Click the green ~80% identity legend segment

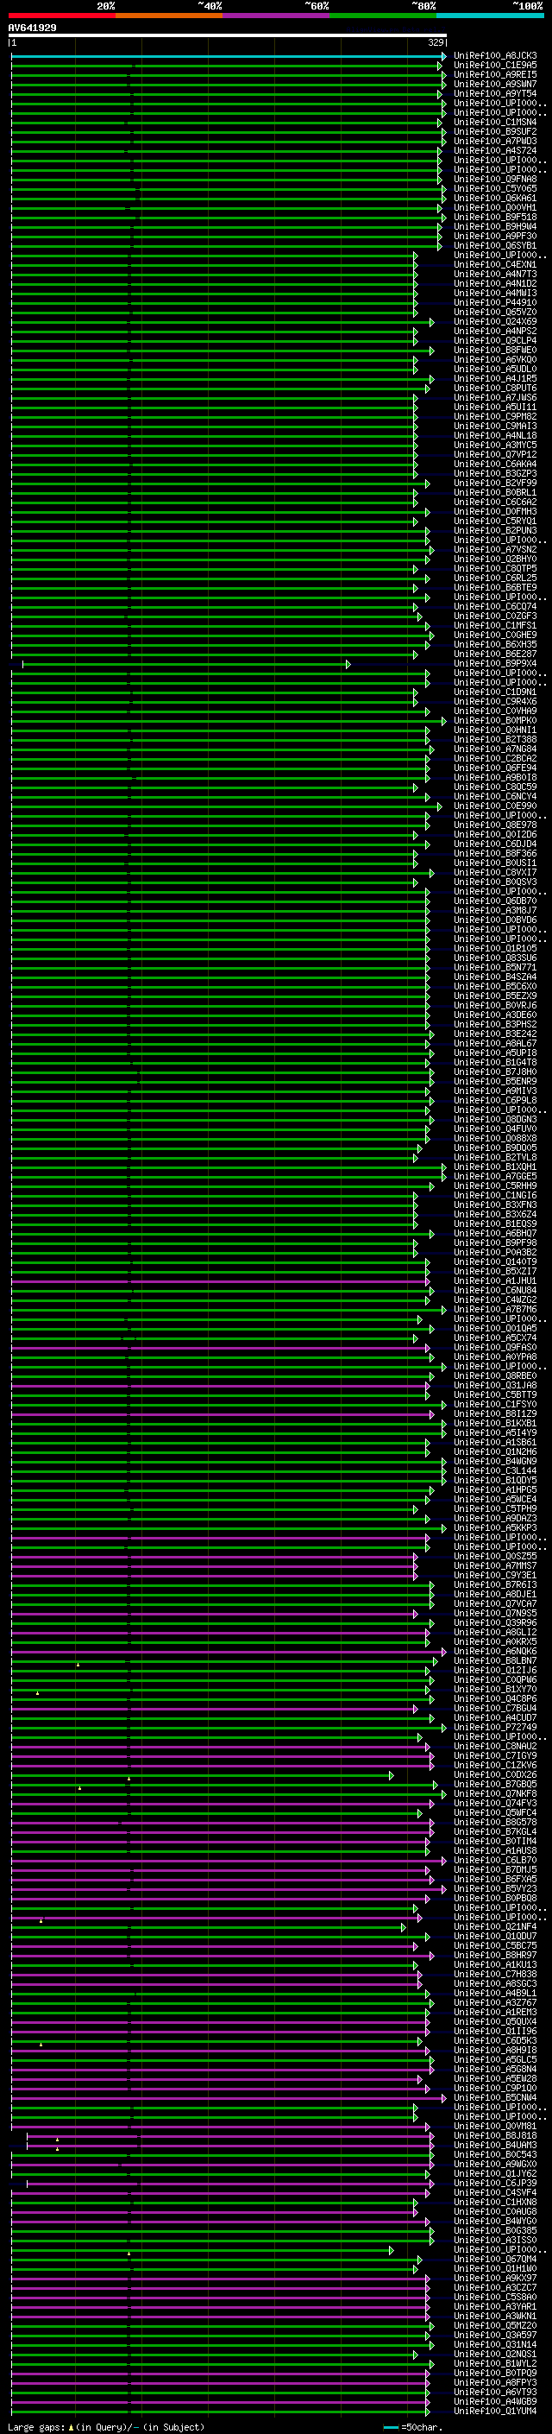[x=383, y=16]
